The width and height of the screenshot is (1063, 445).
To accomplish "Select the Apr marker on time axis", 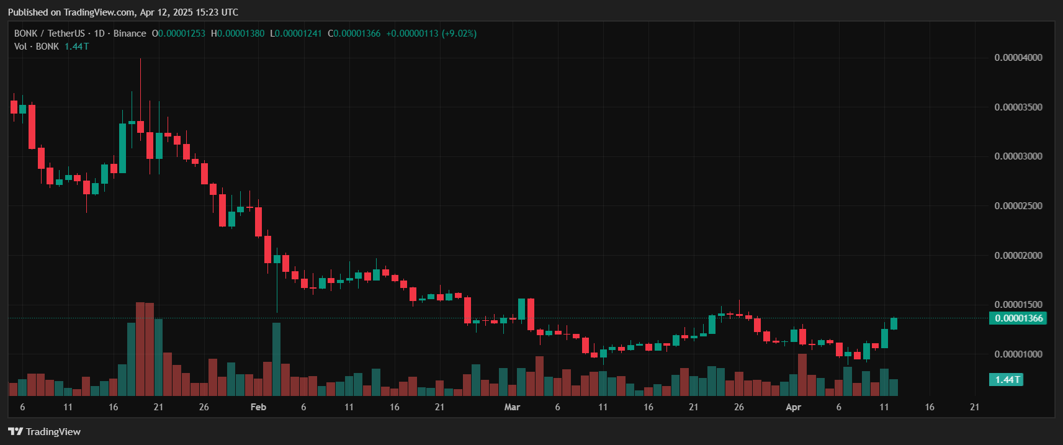I will pos(793,407).
